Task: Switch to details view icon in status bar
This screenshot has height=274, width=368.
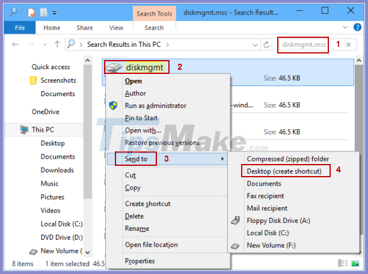Action: 343,263
